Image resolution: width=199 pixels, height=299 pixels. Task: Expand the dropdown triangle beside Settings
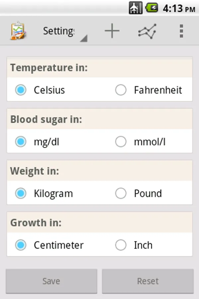[84, 39]
